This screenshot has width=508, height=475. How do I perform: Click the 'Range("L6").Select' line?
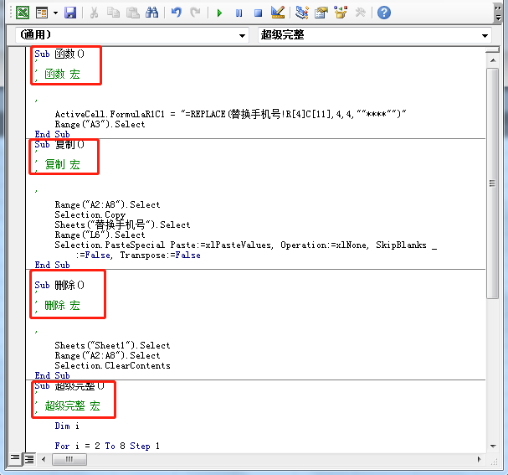coord(100,235)
